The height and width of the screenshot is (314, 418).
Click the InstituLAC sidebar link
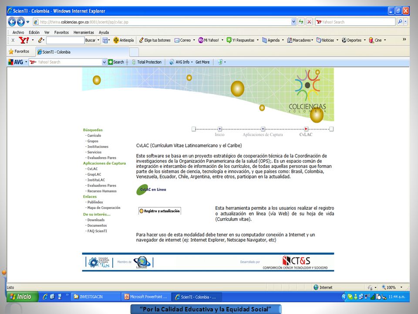tap(96, 180)
